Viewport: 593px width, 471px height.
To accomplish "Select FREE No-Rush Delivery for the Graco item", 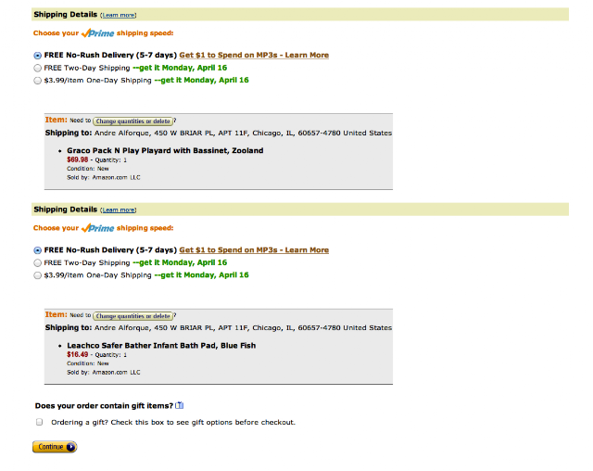I will pos(37,56).
